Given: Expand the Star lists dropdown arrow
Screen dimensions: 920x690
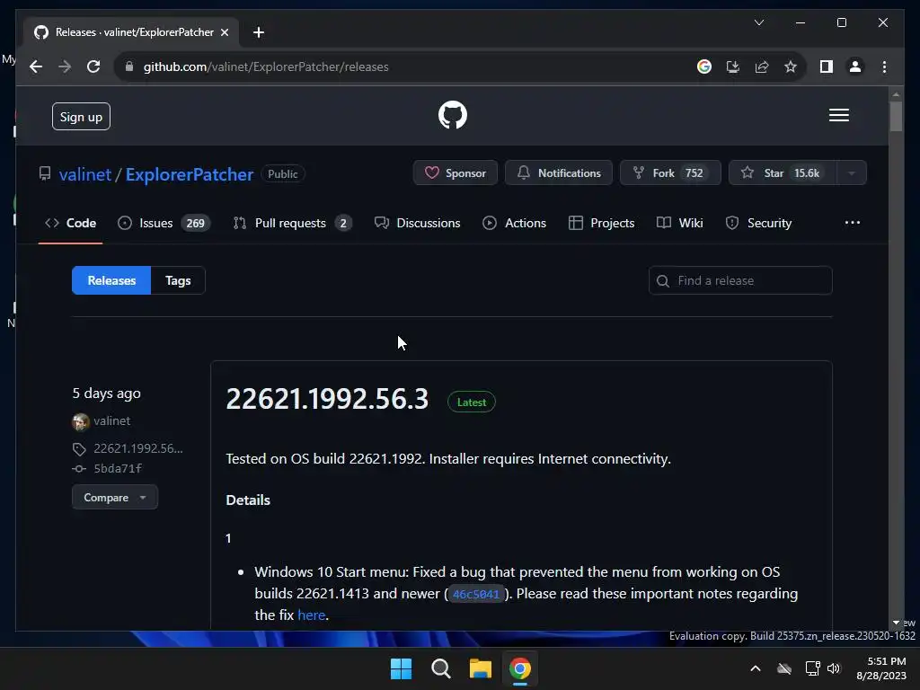Looking at the screenshot, I should click(852, 173).
